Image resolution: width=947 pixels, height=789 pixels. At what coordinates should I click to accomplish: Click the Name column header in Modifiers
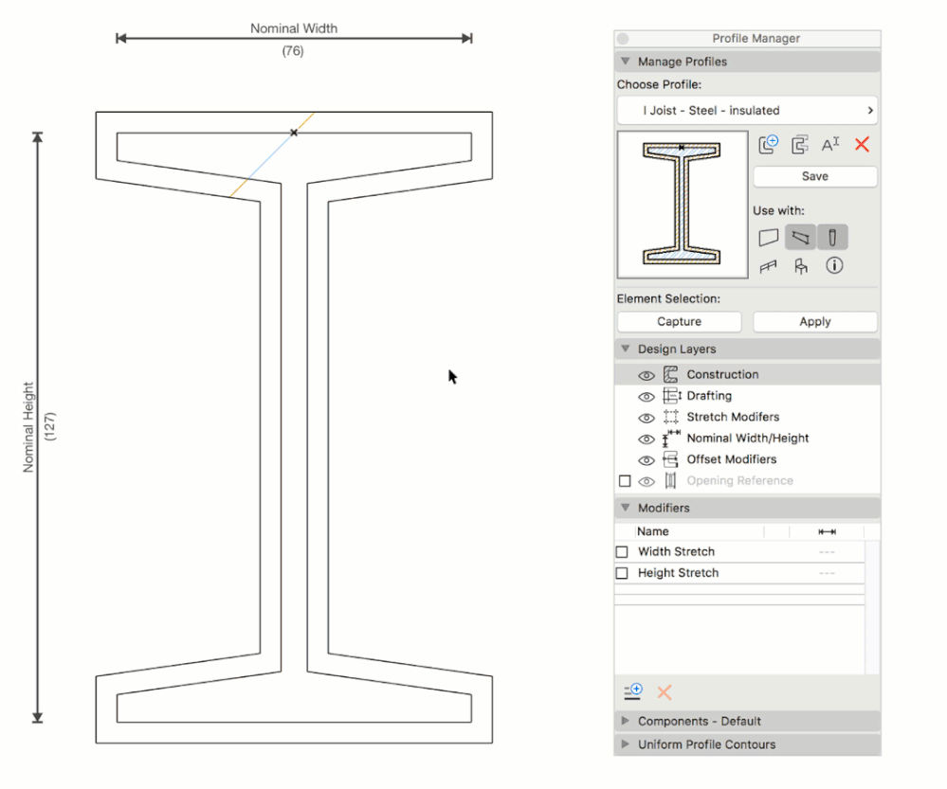pyautogui.click(x=653, y=531)
